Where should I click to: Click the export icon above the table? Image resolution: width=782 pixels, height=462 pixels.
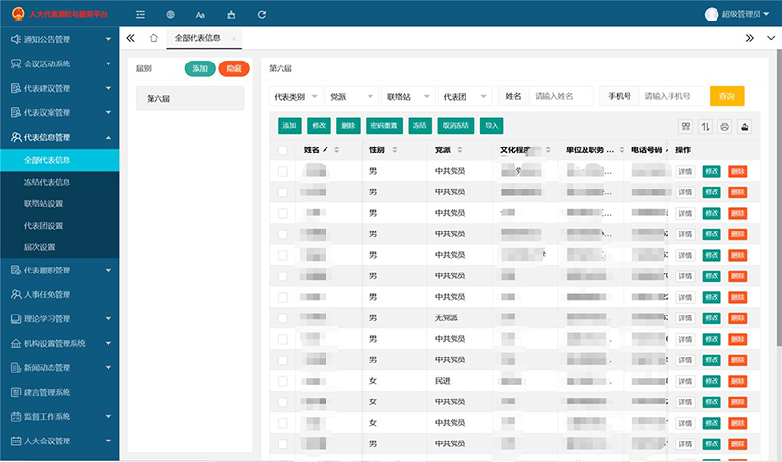tap(744, 126)
